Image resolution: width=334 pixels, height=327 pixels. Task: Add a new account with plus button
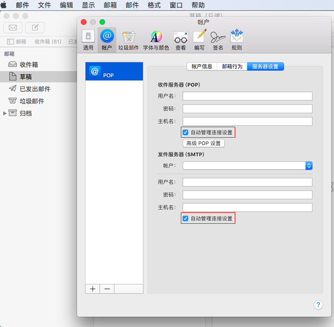point(93,289)
